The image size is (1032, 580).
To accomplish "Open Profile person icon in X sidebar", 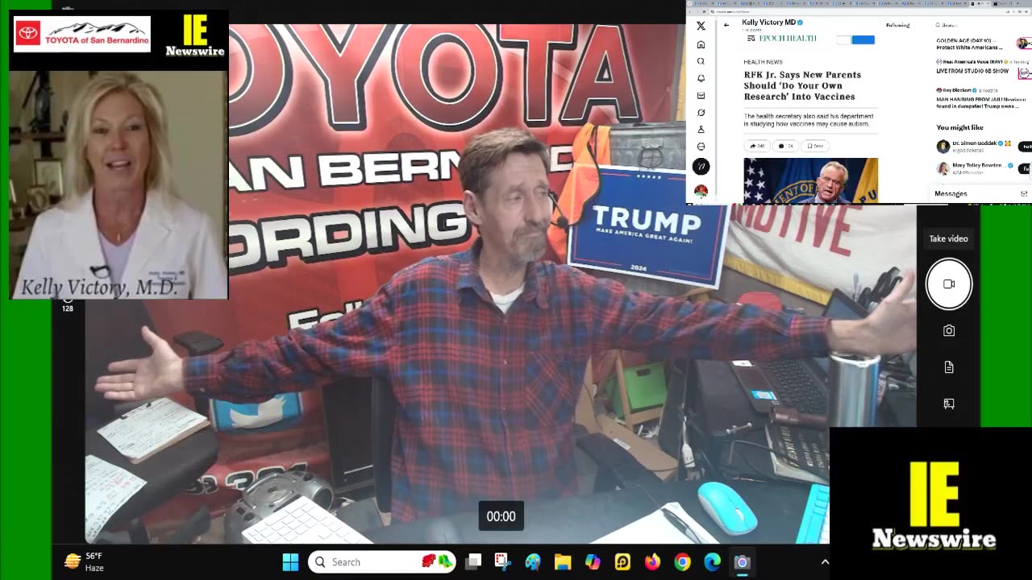I will [x=701, y=129].
